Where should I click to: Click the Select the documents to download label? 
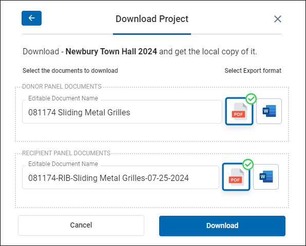pyautogui.click(x=70, y=71)
